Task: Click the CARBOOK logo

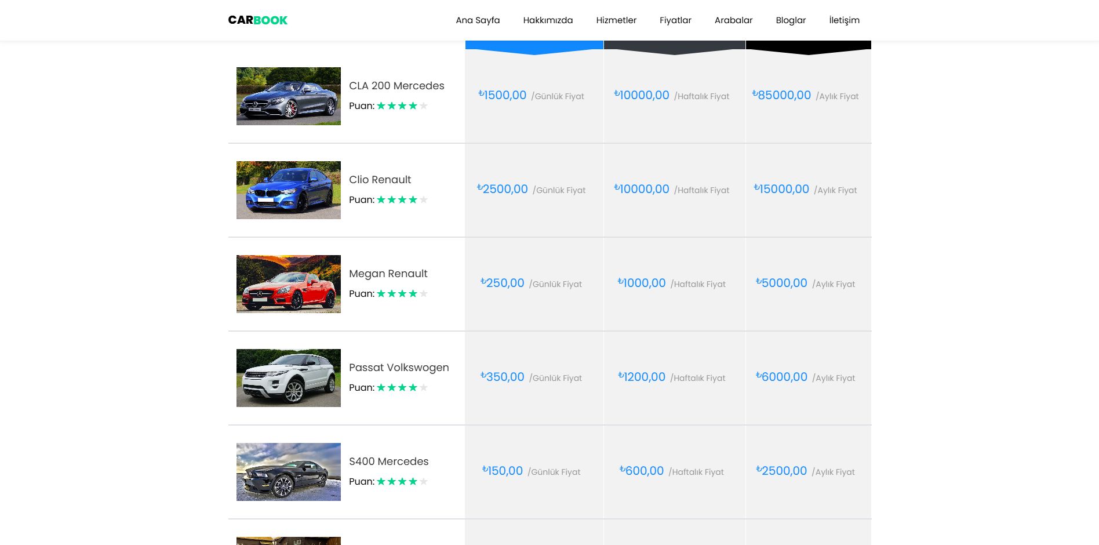Action: tap(257, 20)
